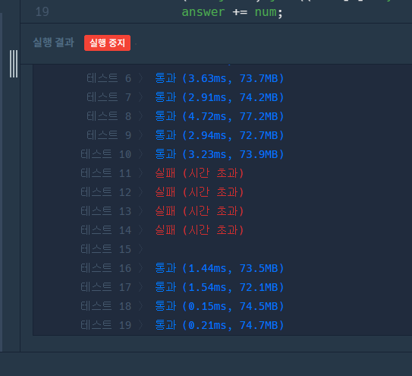Expand pending test 15 chevron

[x=141, y=249]
